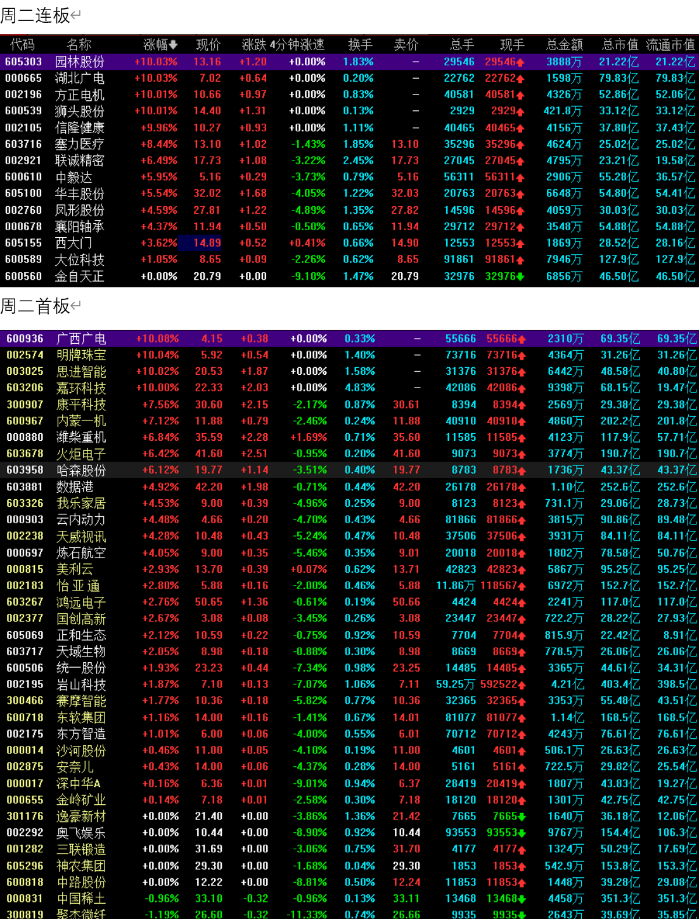Screen dimensions: 699x919
Task: Click red up arrow beside 广西广电's 55666
Action: pos(522,339)
